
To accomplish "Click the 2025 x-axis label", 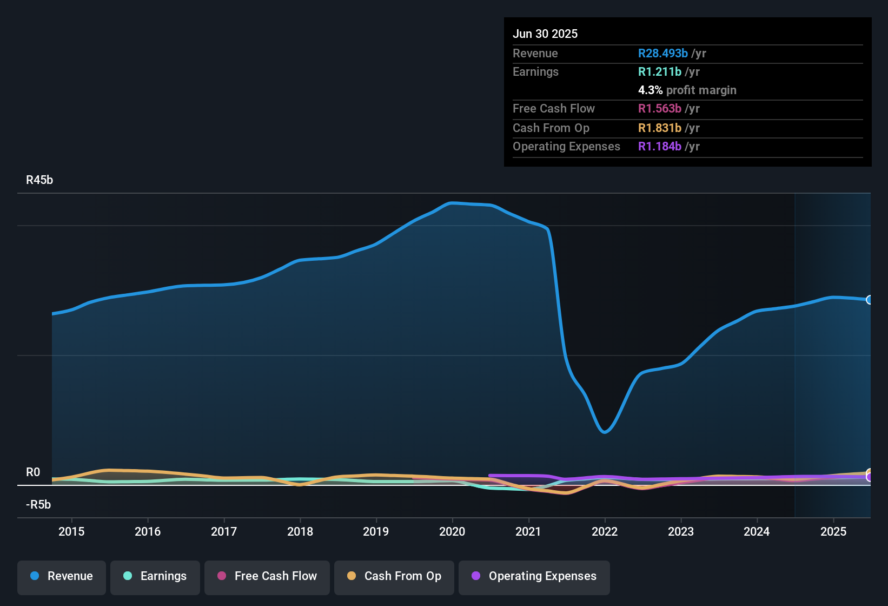I will click(833, 532).
